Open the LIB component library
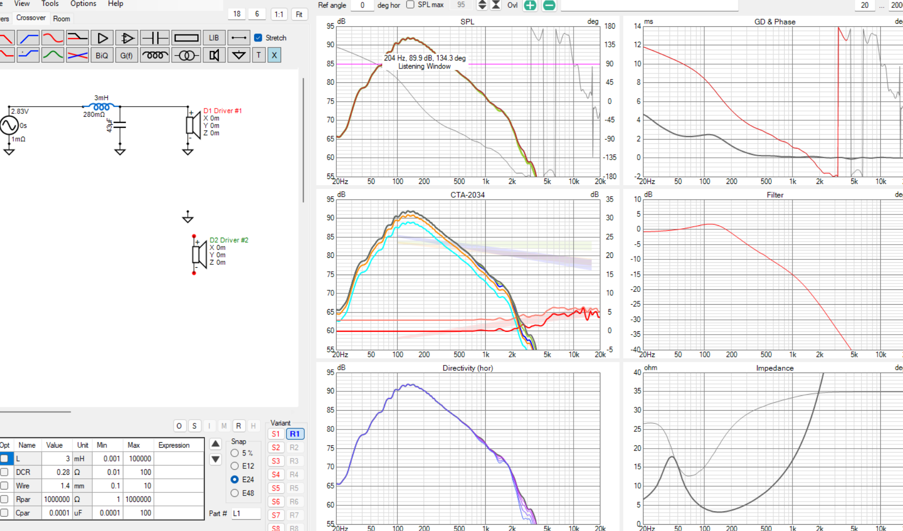 (x=214, y=38)
